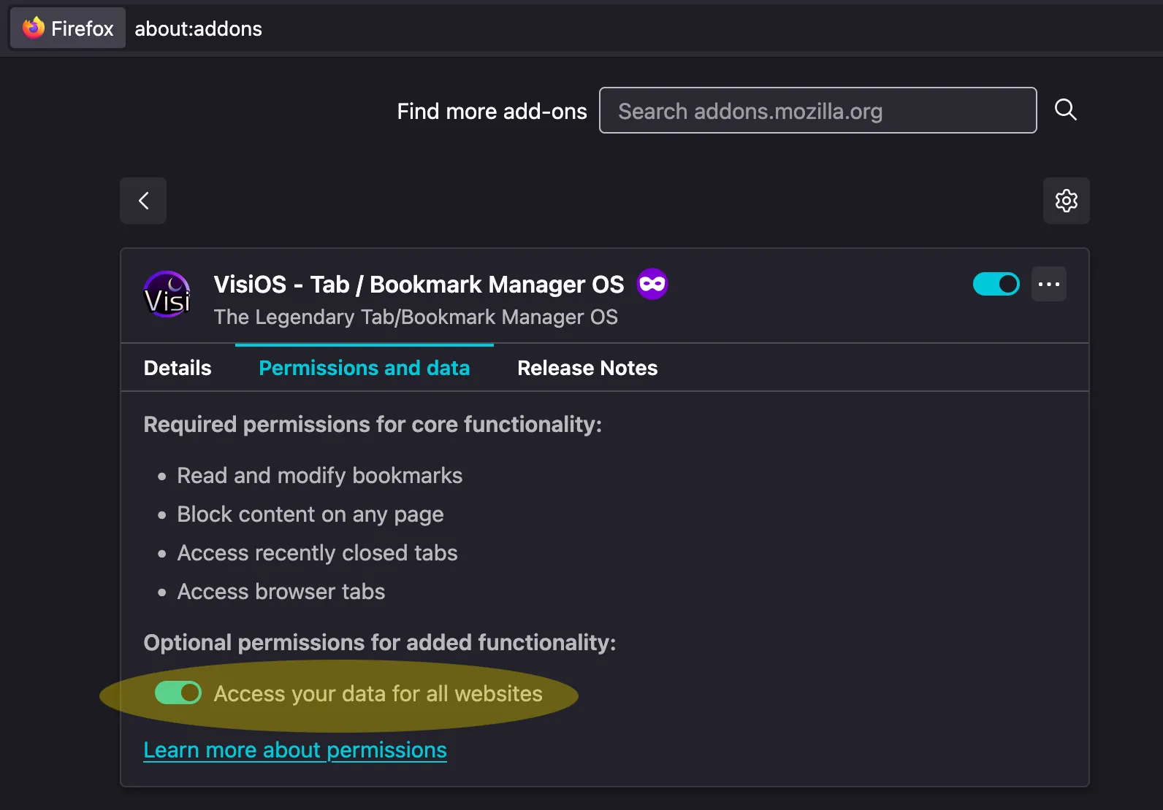
Task: Click the VisiOS - Tab / Bookmark Manager OS title
Action: tap(419, 284)
